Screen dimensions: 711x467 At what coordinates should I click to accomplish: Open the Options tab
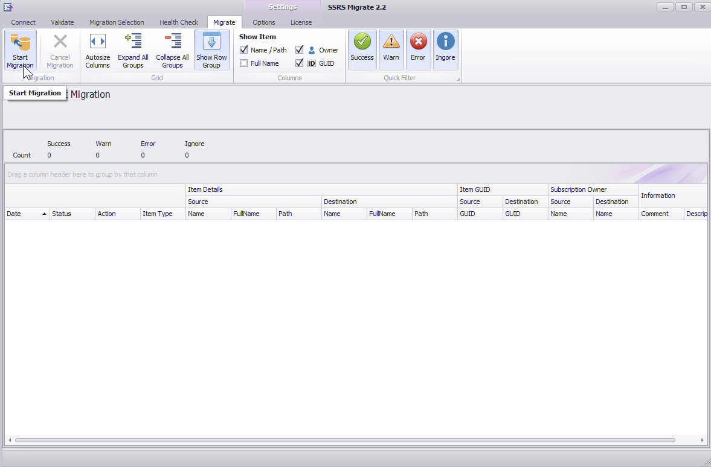[x=264, y=22]
